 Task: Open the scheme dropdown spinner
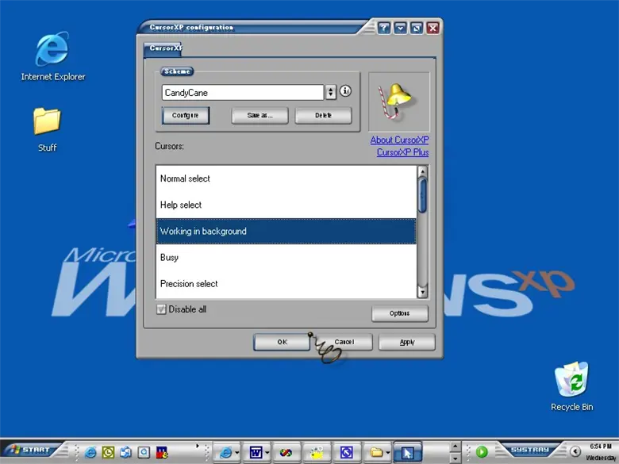tap(330, 92)
